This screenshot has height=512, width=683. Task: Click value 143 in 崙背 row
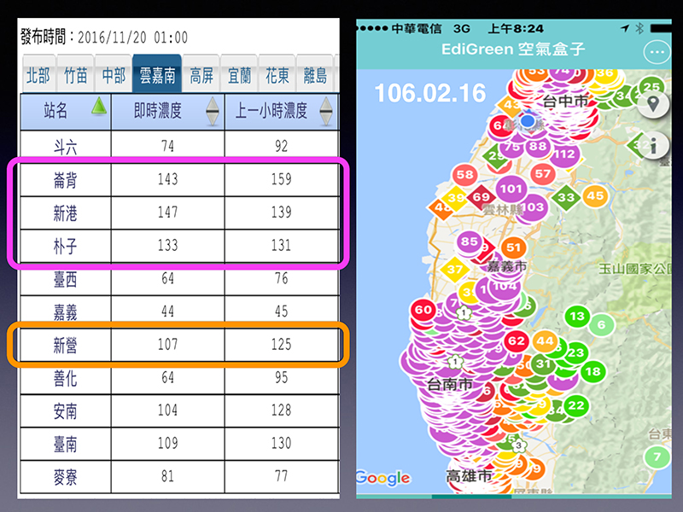click(167, 179)
